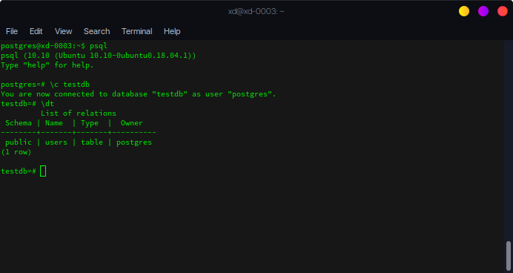Image resolution: width=513 pixels, height=273 pixels.
Task: Click the 'You are now connected to database' line
Action: [x=139, y=94]
